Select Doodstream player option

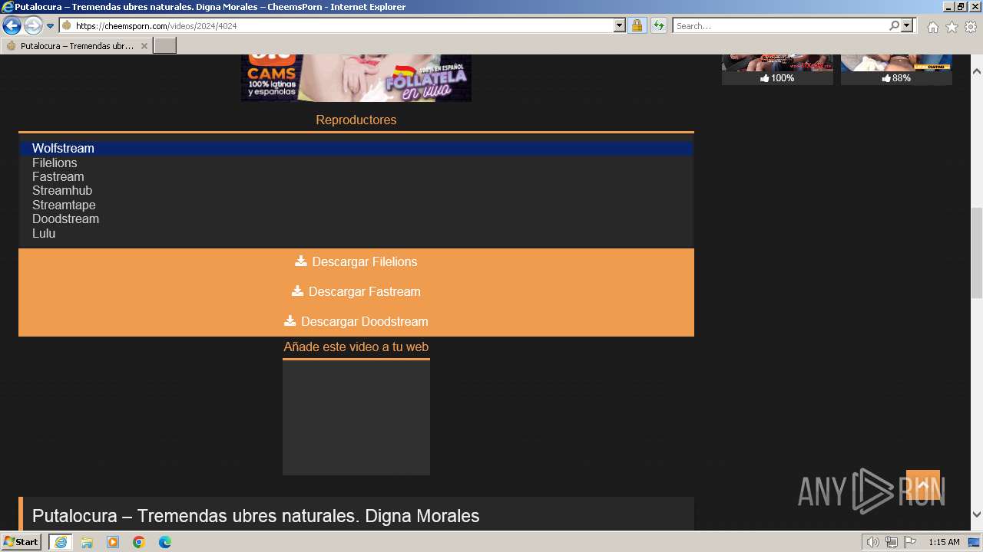pyautogui.click(x=356, y=219)
